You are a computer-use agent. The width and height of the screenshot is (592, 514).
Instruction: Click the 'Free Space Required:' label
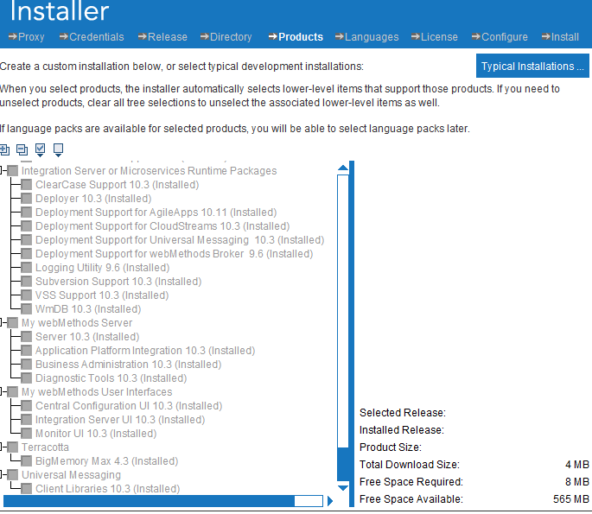(411, 481)
